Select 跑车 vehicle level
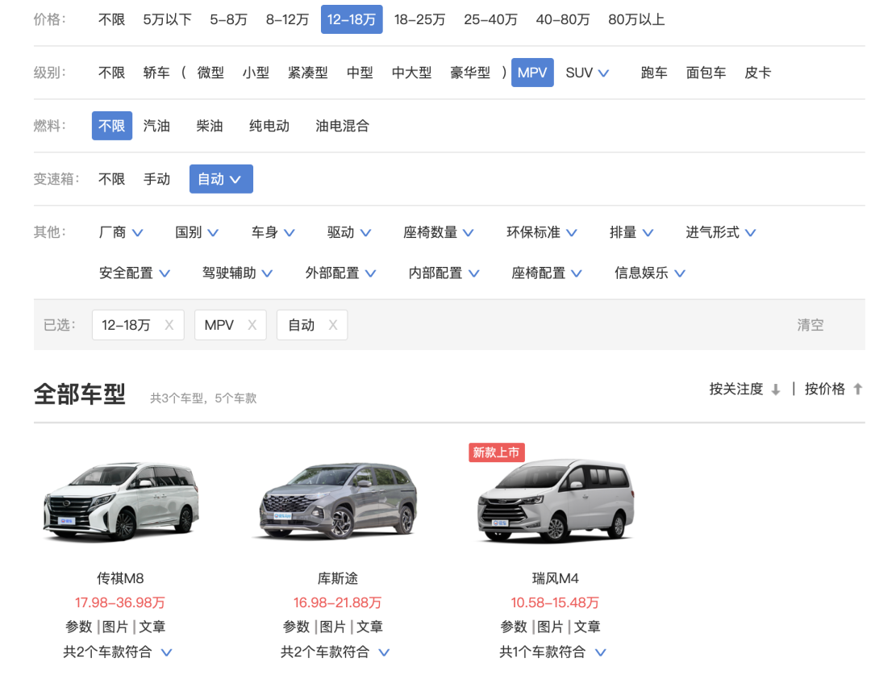 pyautogui.click(x=654, y=73)
